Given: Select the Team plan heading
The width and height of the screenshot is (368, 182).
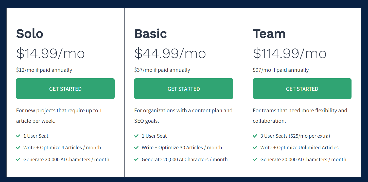Looking at the screenshot, I should [269, 34].
